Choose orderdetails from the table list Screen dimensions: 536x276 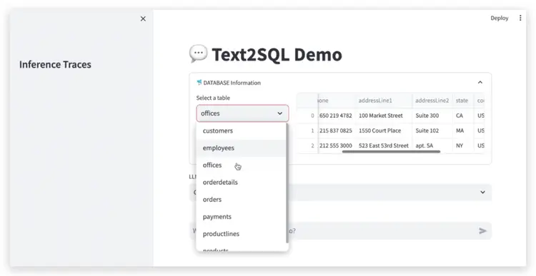(241, 182)
